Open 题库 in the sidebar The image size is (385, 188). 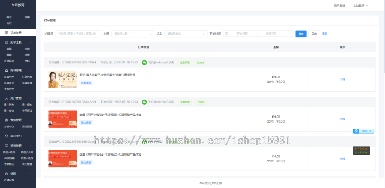point(9,55)
